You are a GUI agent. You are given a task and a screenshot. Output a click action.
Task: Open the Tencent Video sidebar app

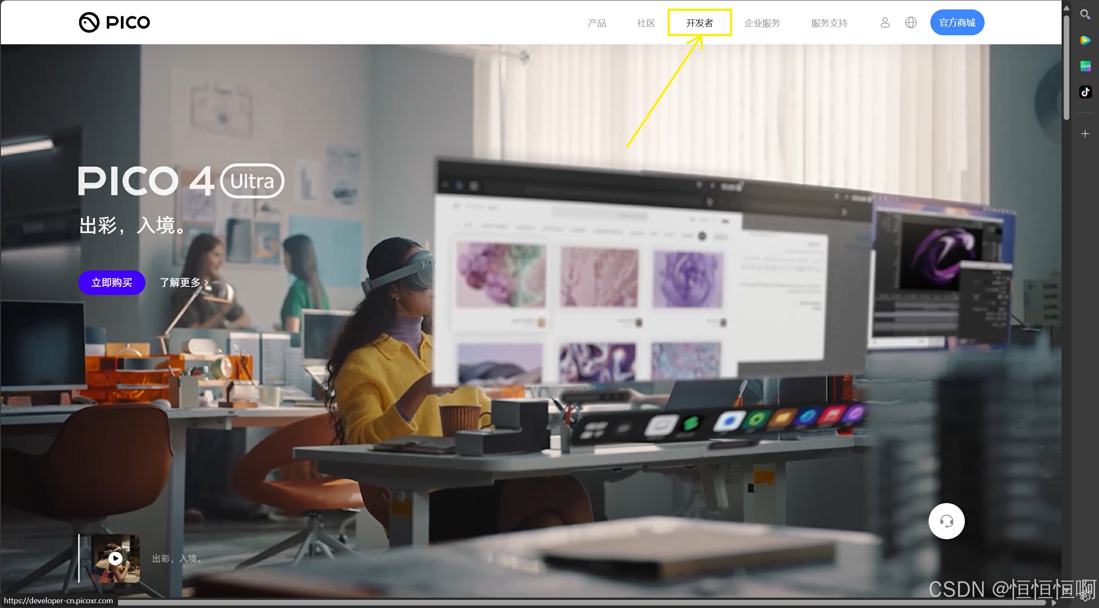tap(1085, 40)
